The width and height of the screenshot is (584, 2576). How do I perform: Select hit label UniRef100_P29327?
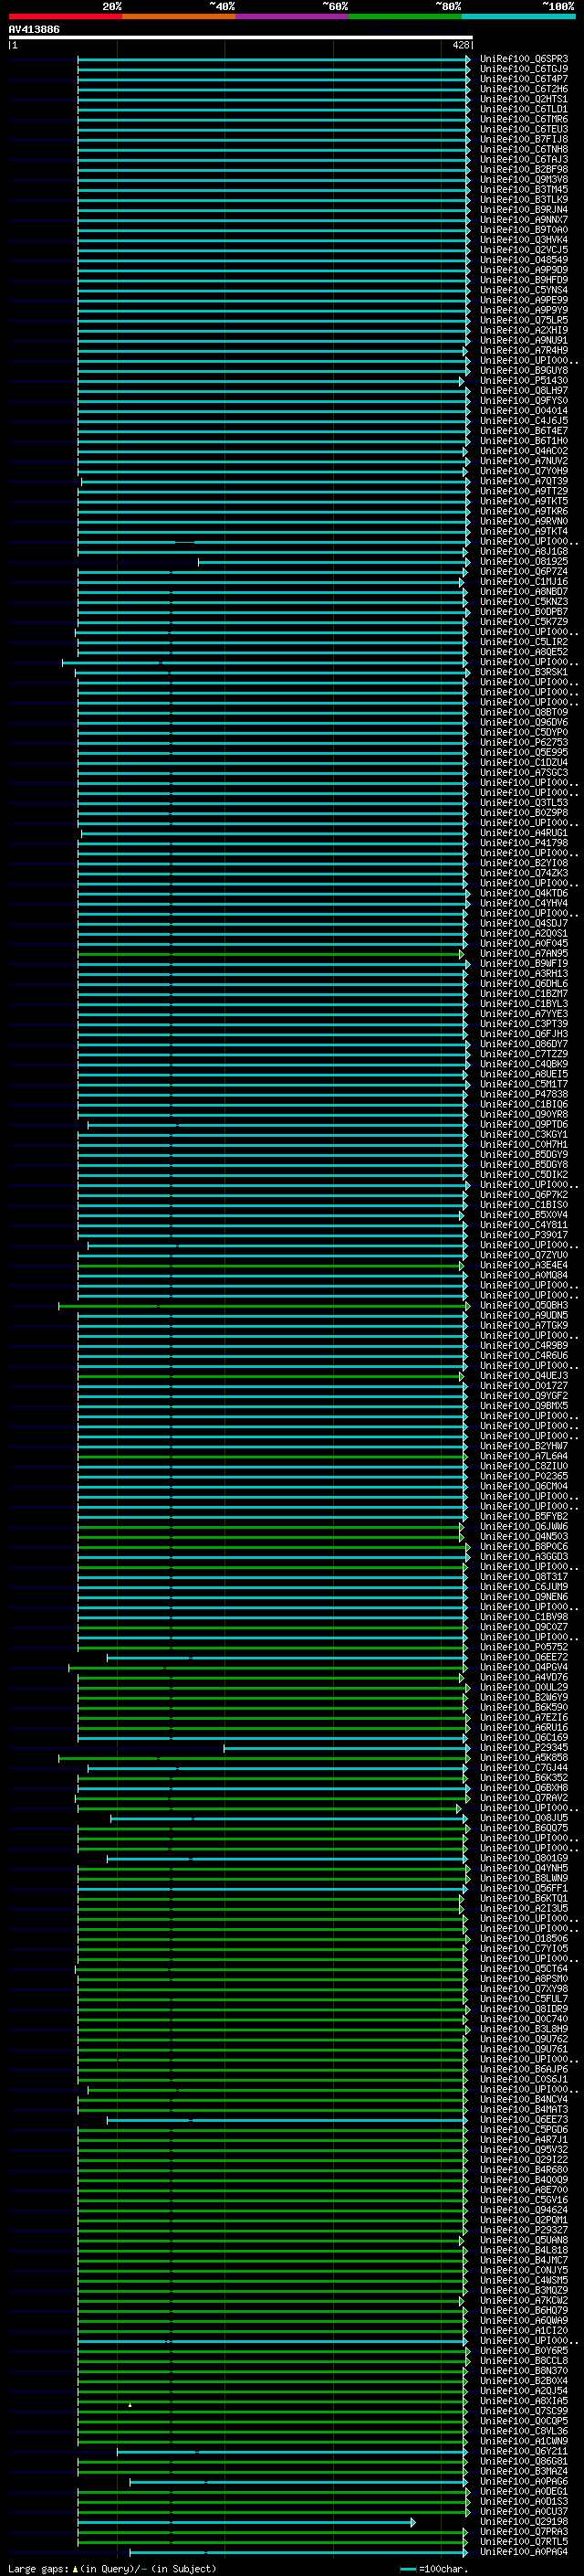coord(524,2231)
